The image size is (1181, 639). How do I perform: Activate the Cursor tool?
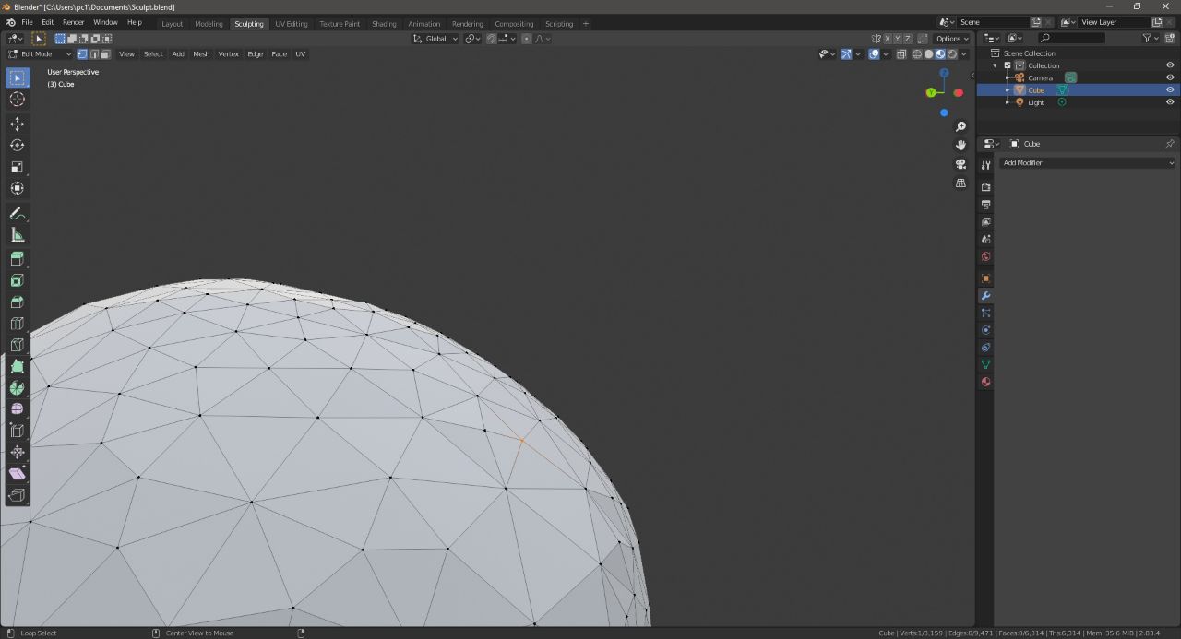tap(18, 100)
